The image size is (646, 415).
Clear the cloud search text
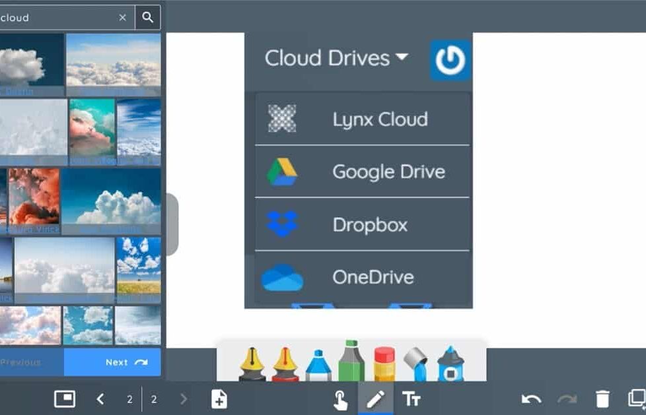122,17
